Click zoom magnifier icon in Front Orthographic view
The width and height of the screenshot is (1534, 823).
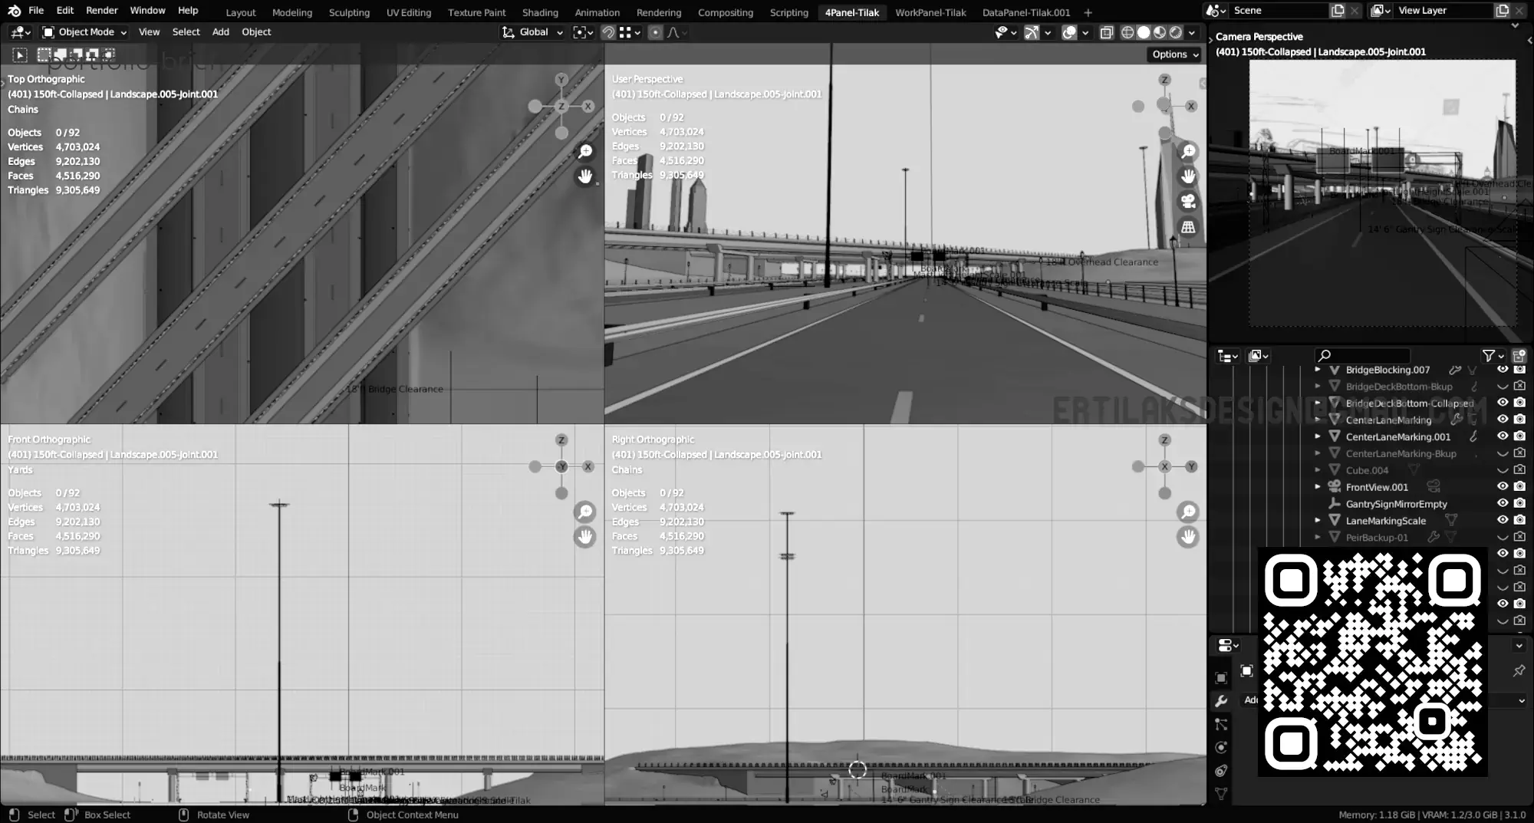[x=585, y=512]
